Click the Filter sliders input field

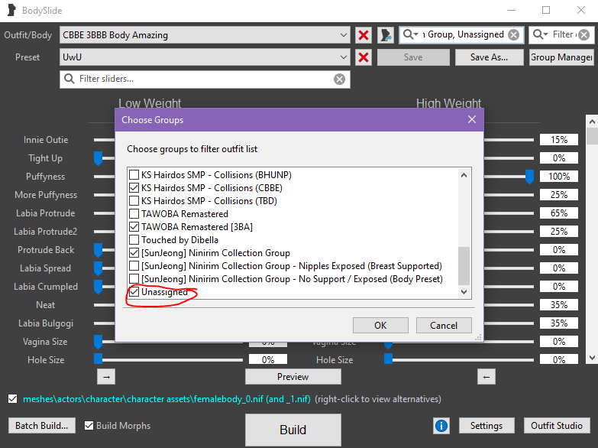pos(205,79)
